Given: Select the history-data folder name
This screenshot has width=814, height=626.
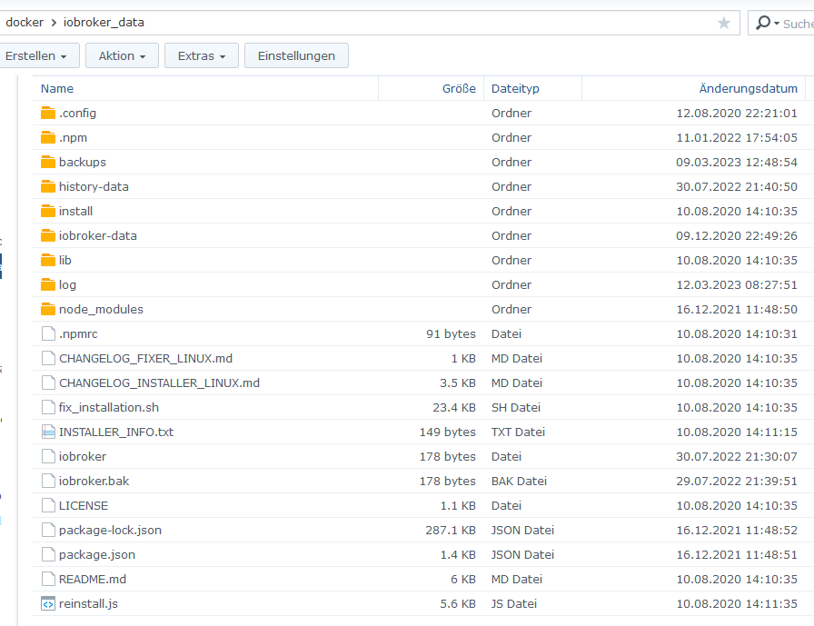Looking at the screenshot, I should (x=94, y=186).
